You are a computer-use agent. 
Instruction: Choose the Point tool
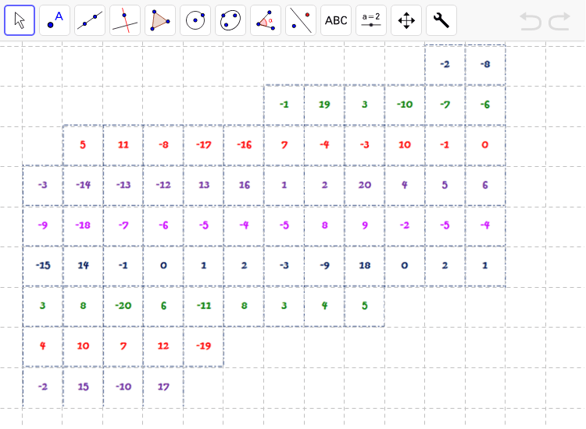pos(55,20)
